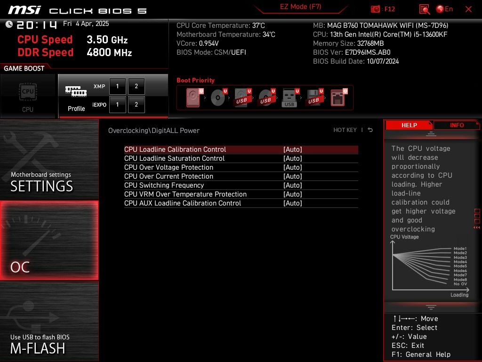Select the USB hard disk boot icon
Viewport: 482px width, 362px height.
pyautogui.click(x=243, y=98)
